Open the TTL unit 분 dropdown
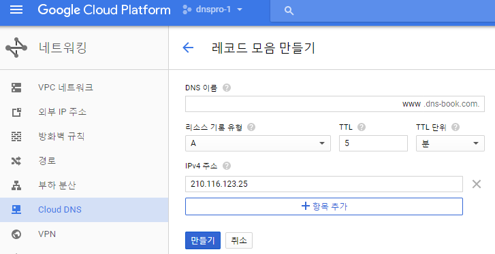 tap(450, 143)
